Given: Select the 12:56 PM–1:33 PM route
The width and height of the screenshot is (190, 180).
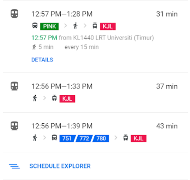Looking at the screenshot, I should click(x=96, y=92).
